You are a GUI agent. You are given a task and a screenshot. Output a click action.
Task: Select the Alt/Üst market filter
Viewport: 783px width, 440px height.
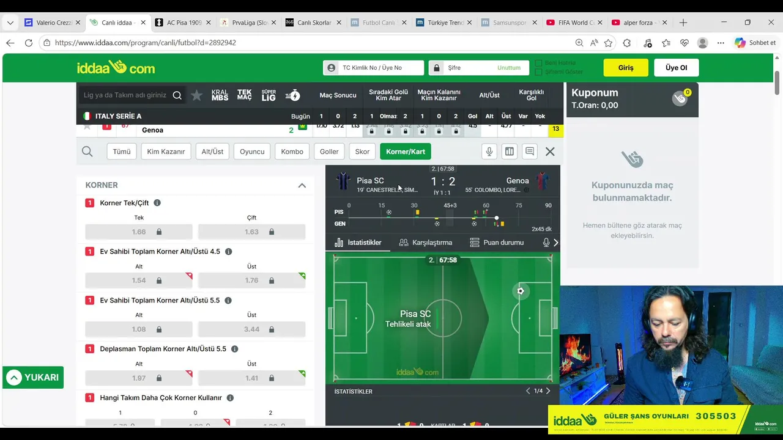point(212,152)
